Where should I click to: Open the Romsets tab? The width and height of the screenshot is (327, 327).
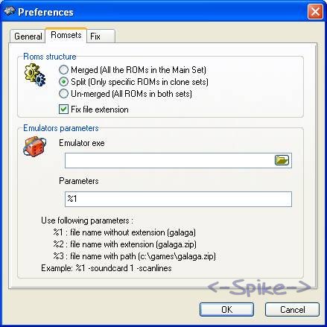point(66,35)
